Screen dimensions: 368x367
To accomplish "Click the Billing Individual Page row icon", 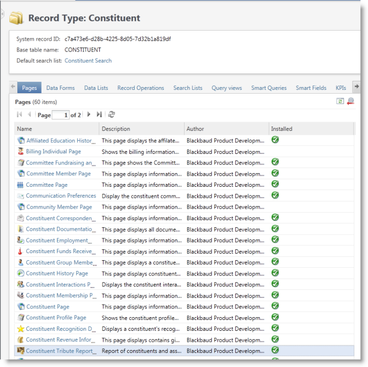I will [x=21, y=152].
